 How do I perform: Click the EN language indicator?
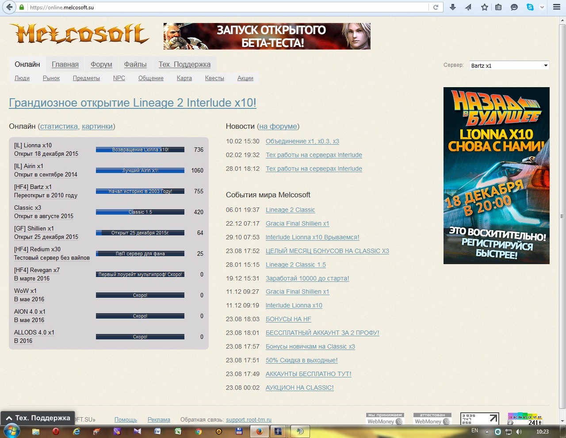coord(474,431)
